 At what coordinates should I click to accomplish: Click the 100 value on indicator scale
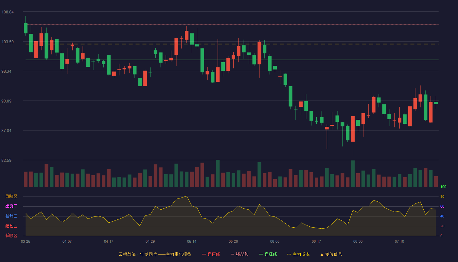tap(443, 187)
